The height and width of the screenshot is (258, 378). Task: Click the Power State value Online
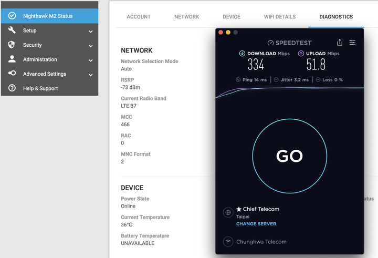(x=128, y=206)
